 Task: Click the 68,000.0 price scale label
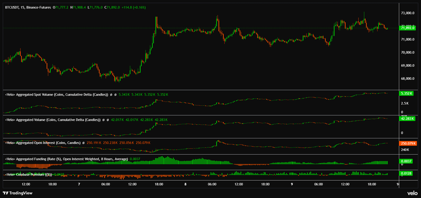coord(408,79)
